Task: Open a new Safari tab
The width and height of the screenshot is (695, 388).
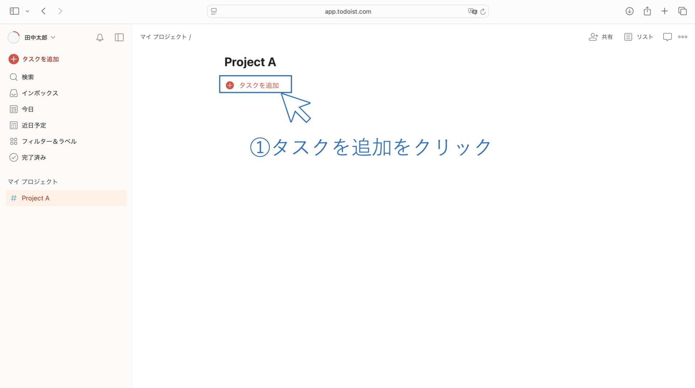Action: click(x=665, y=11)
